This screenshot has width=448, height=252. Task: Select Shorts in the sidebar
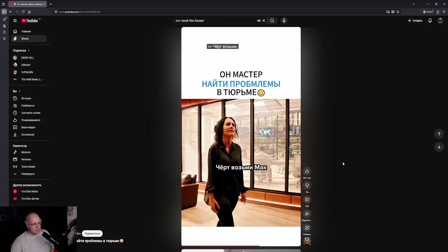coord(29,38)
